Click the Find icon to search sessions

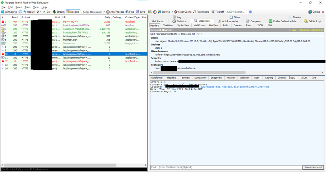click(130, 11)
